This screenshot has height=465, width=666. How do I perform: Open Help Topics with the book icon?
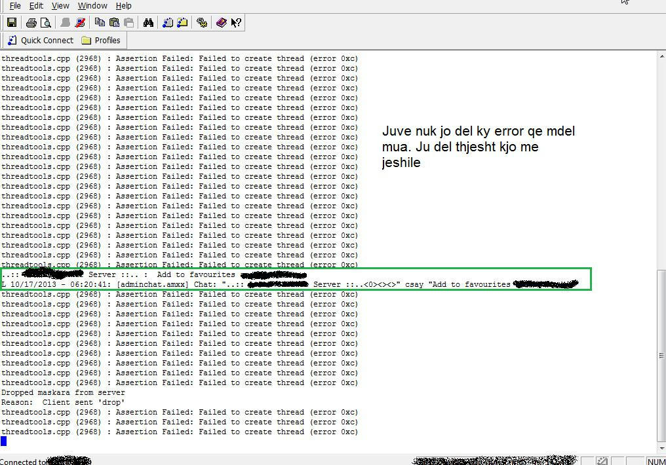[x=222, y=22]
